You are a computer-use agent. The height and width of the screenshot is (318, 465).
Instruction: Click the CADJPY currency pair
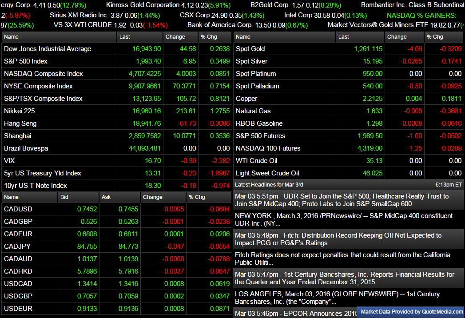17,246
